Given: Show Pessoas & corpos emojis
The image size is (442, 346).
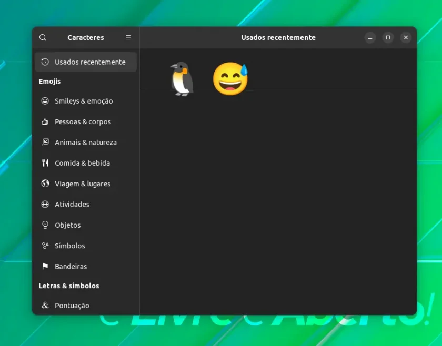Looking at the screenshot, I should click(x=86, y=121).
